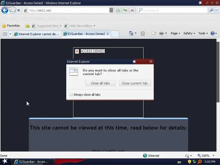Click the orange magnifier tray icon
Image resolution: width=220 pixels, height=165 pixels.
[x=200, y=162]
